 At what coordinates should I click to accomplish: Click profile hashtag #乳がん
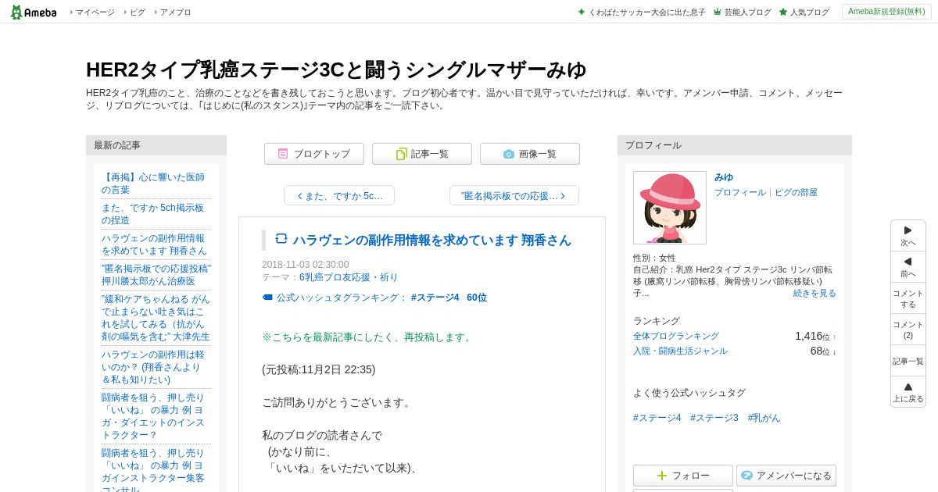[764, 418]
